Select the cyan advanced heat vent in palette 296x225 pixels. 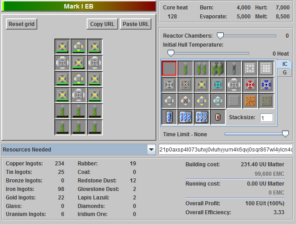(x=218, y=85)
